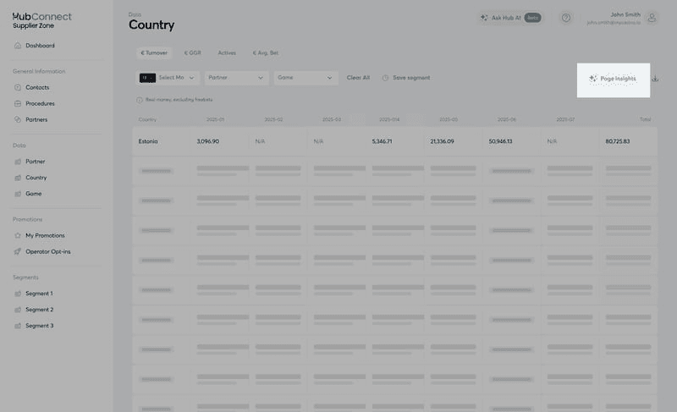Image resolution: width=677 pixels, height=412 pixels.
Task: Click the download icon beside Page Insights
Action: pyautogui.click(x=655, y=79)
